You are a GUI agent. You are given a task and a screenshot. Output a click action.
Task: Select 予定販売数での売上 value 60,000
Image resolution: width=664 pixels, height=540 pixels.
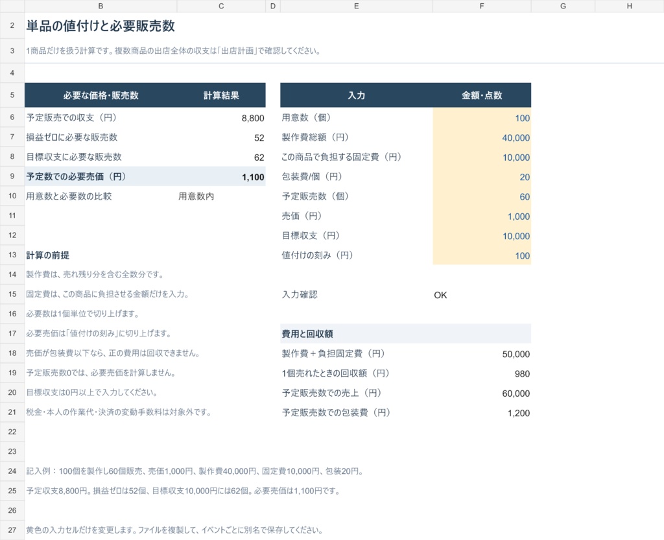(x=482, y=393)
